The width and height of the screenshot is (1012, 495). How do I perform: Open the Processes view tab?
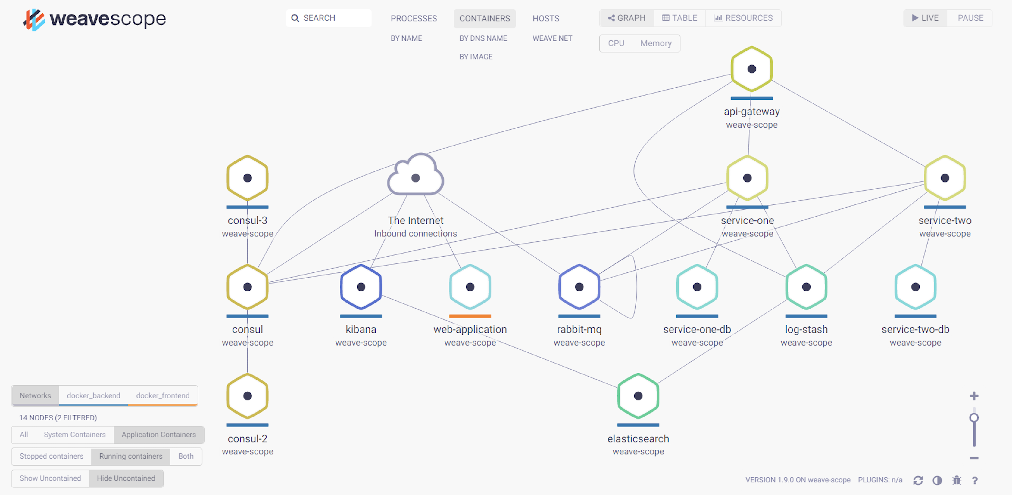tap(413, 18)
